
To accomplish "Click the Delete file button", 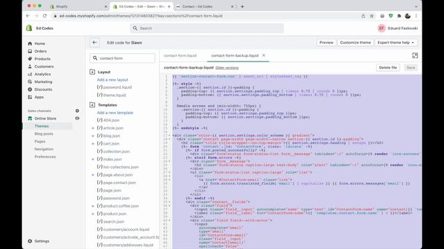I will pos(388,68).
